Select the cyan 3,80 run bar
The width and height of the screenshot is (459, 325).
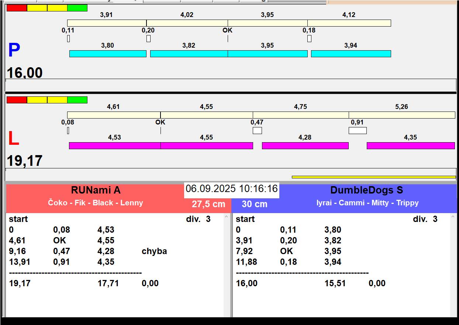point(108,54)
